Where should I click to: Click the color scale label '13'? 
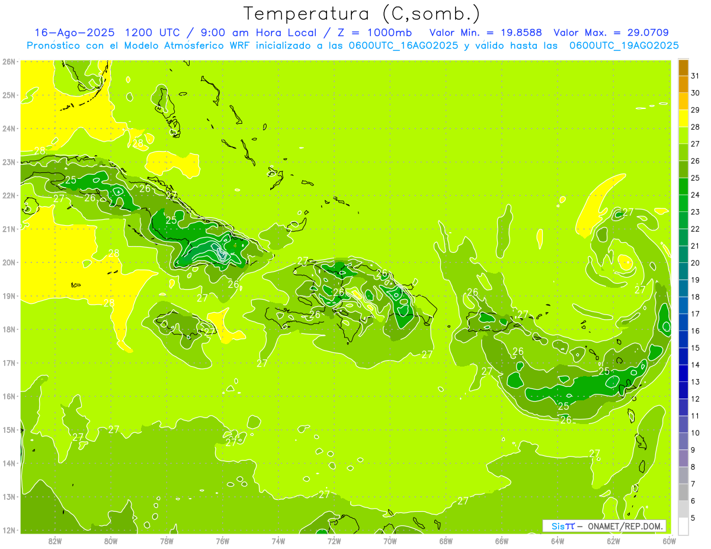coord(696,382)
